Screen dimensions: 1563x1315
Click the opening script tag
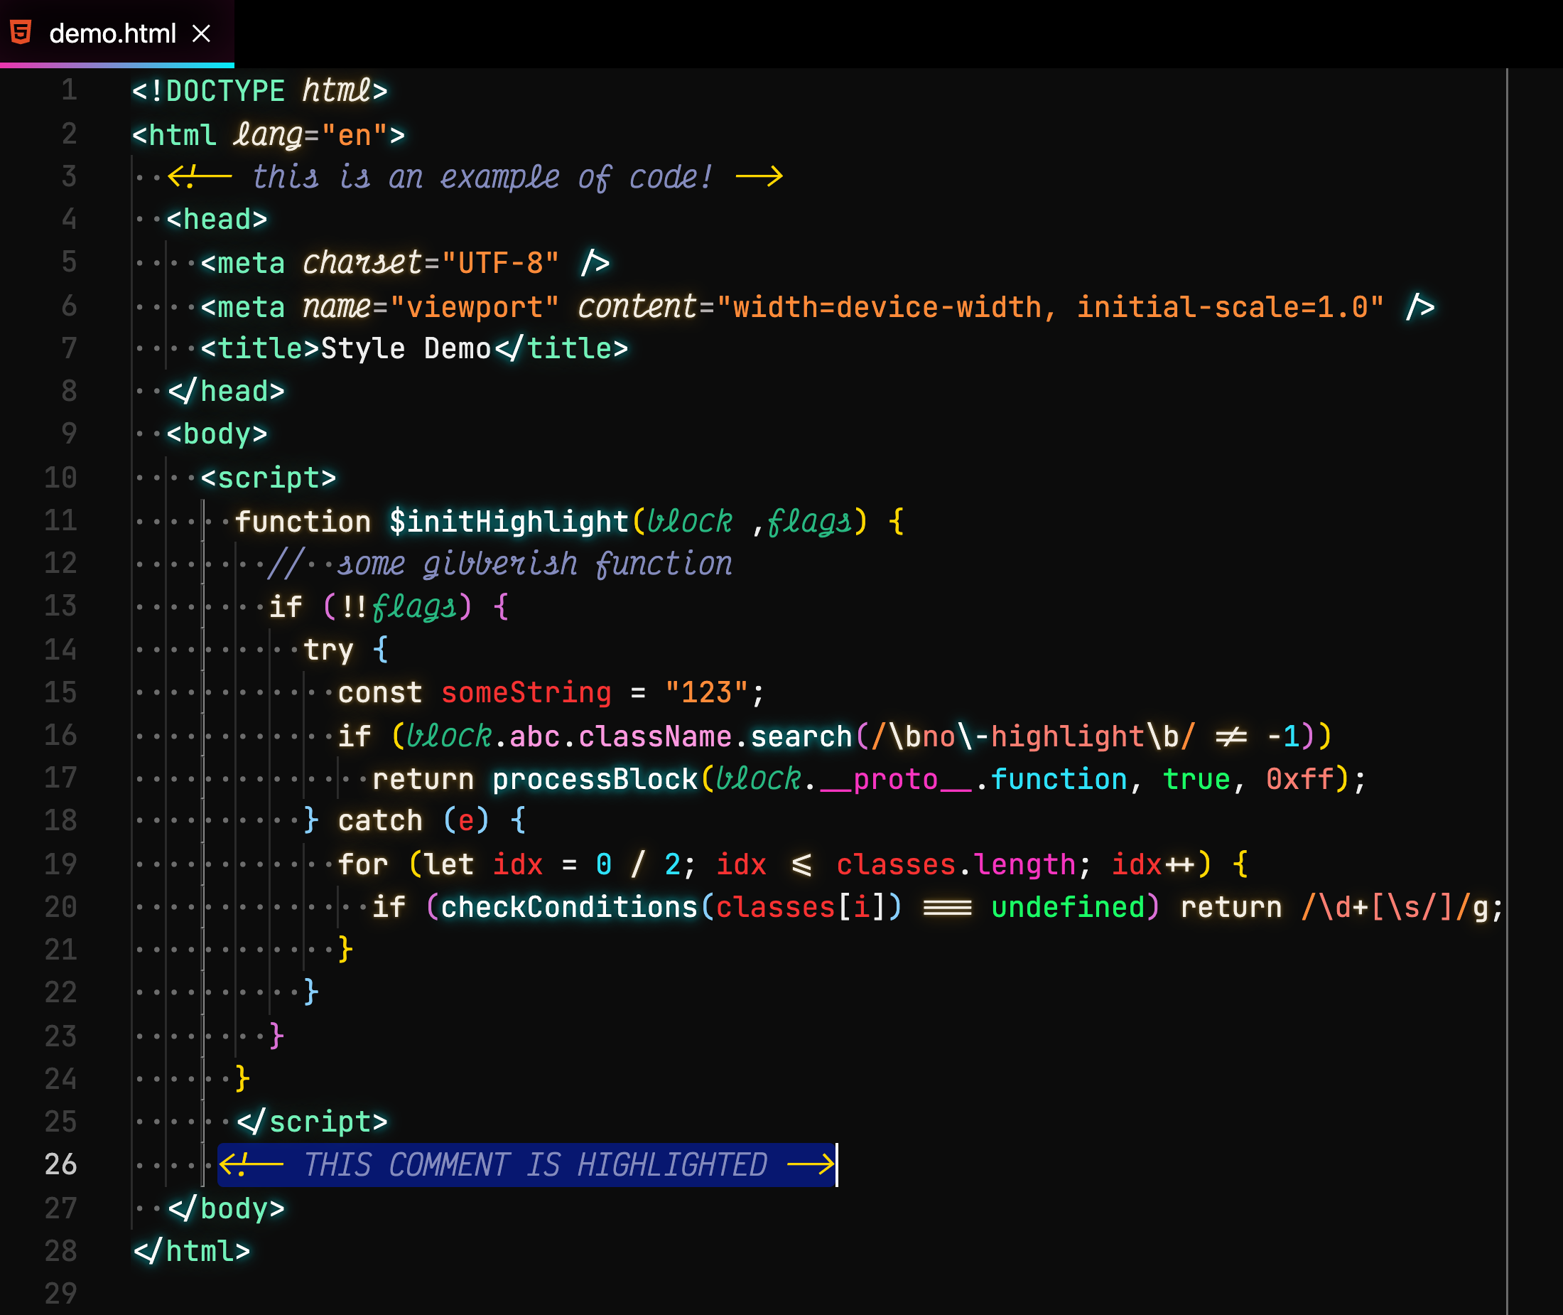tap(269, 478)
